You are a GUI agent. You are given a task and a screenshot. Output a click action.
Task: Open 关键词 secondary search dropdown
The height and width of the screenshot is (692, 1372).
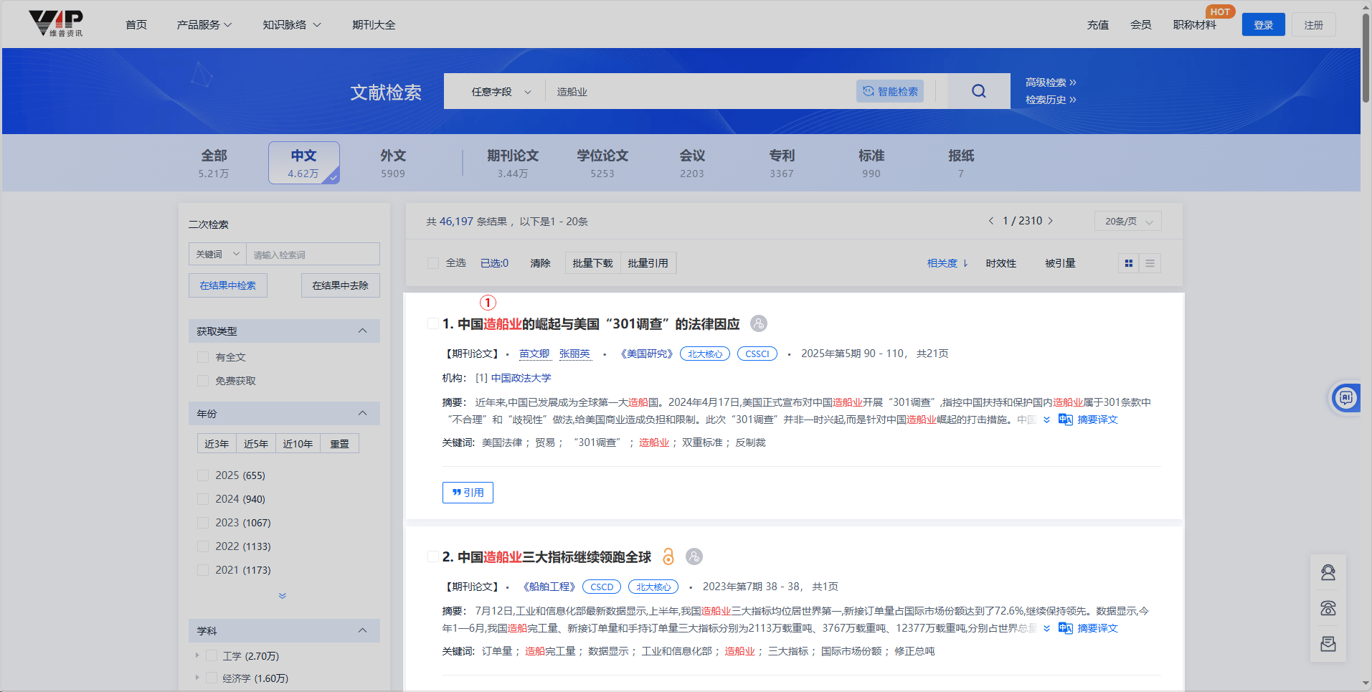(x=217, y=254)
